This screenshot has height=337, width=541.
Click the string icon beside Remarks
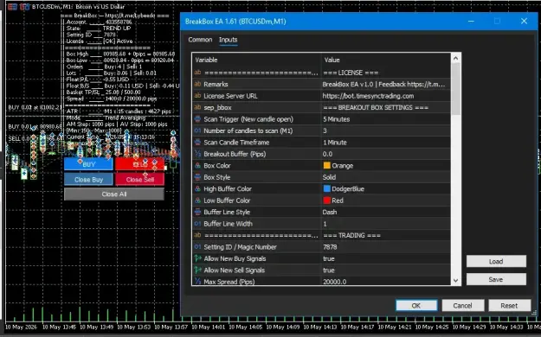tap(197, 84)
